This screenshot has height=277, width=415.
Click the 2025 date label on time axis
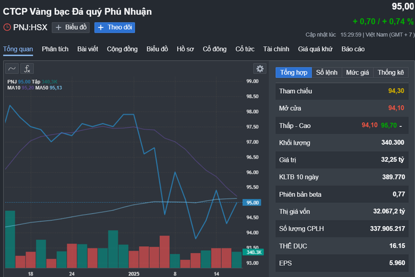pyautogui.click(x=134, y=274)
